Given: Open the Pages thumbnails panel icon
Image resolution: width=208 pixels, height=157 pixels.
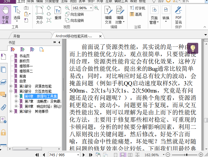Looking at the screenshot, I should [3, 69].
